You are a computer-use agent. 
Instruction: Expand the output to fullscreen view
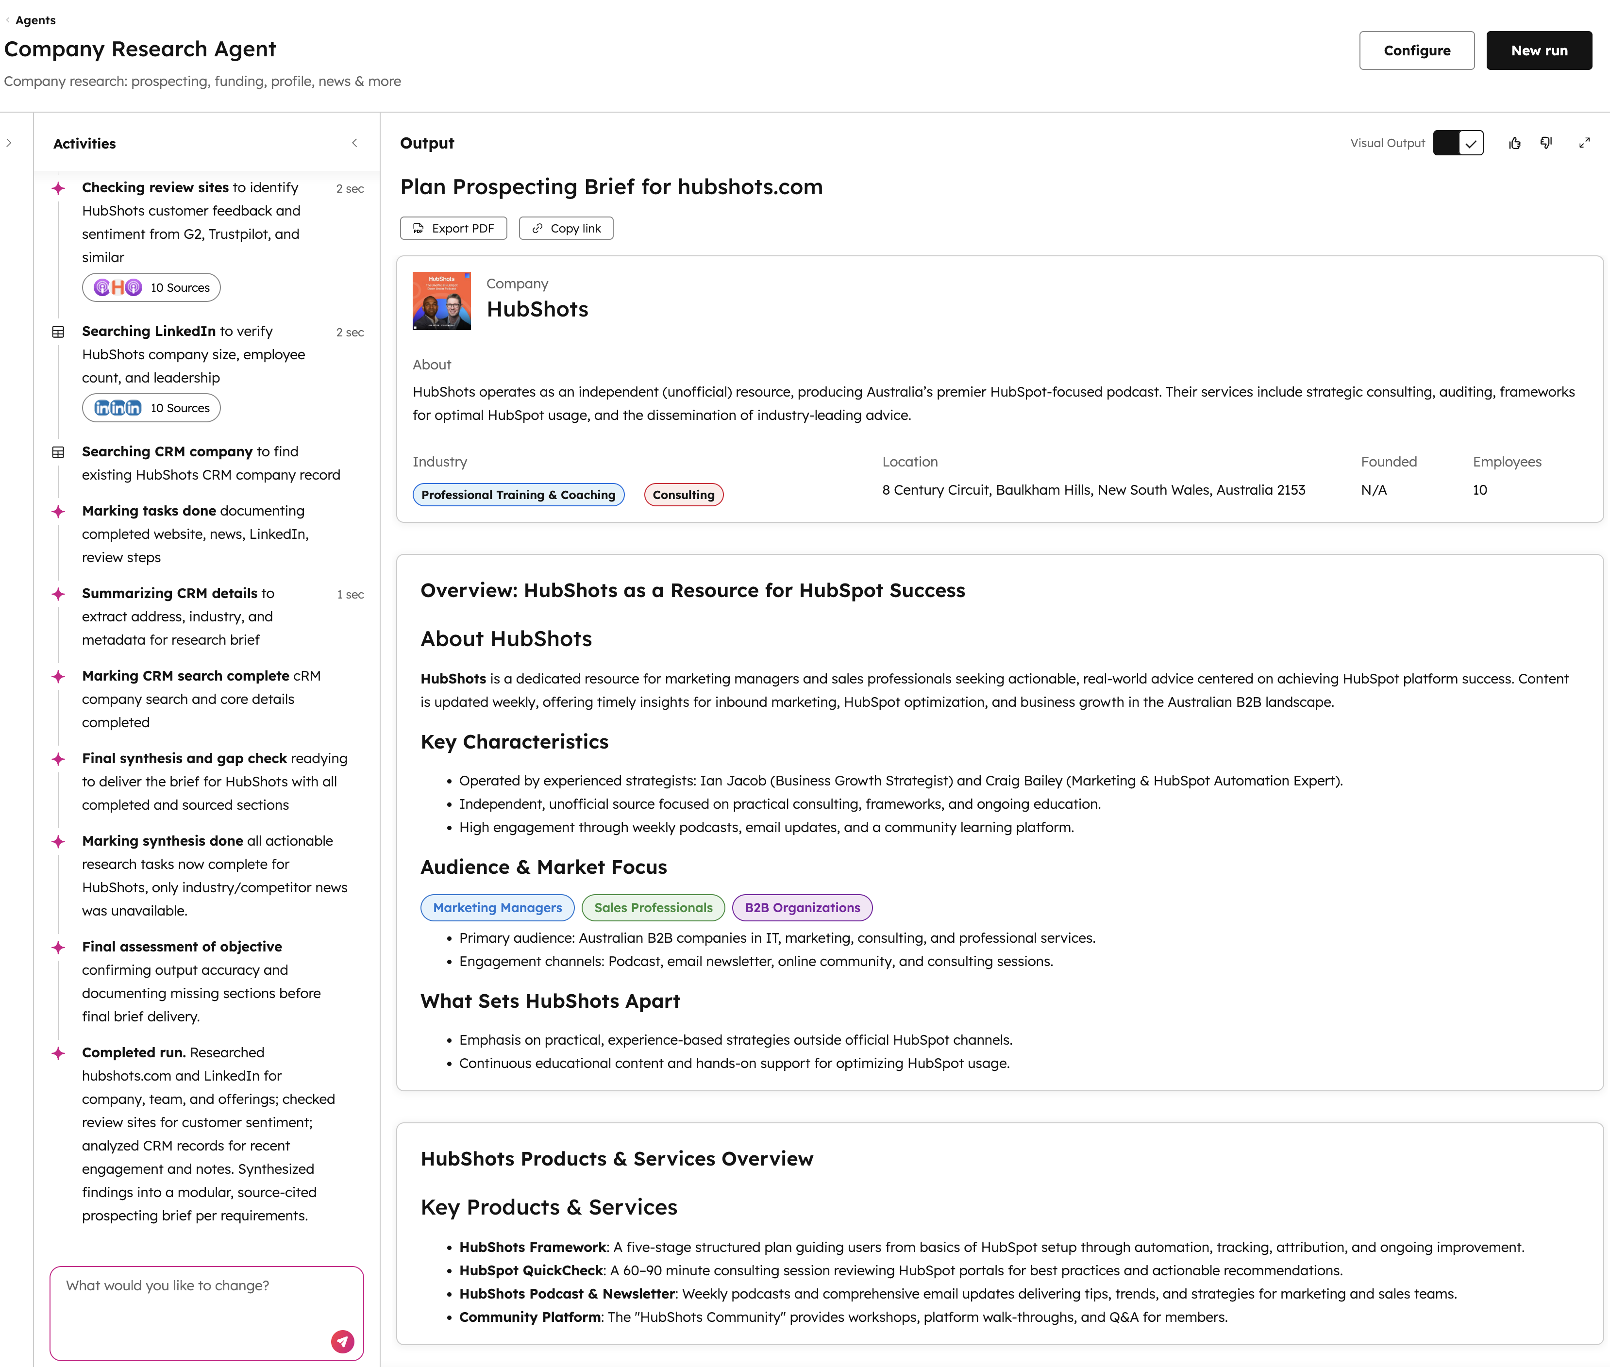point(1584,143)
